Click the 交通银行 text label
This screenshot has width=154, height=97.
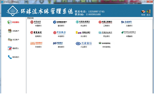click(x=129, y=26)
